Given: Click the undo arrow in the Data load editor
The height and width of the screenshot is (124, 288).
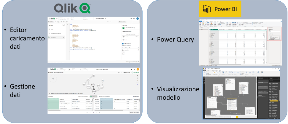Looking at the screenshot, I should pos(108,22).
